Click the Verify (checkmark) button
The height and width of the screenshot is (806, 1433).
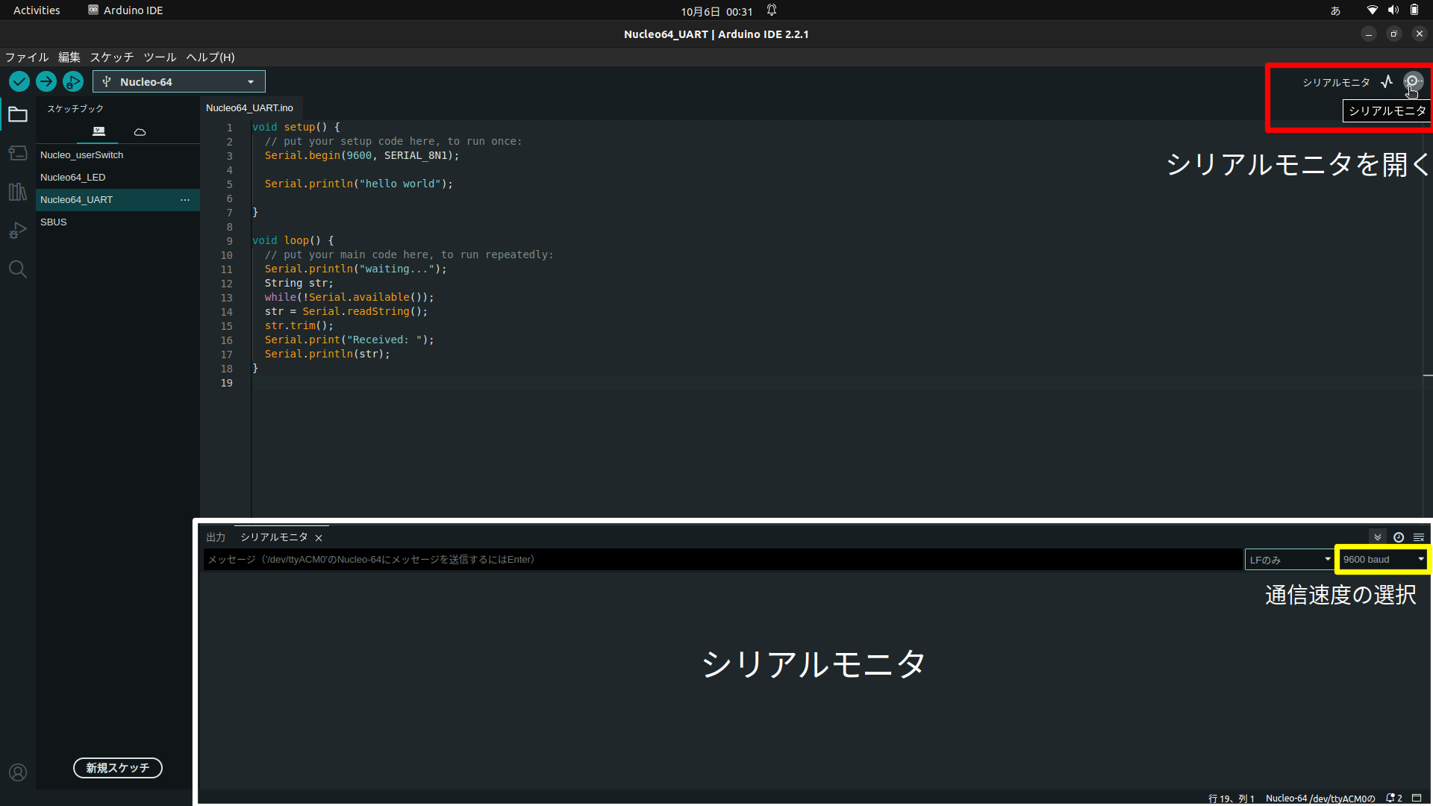19,81
